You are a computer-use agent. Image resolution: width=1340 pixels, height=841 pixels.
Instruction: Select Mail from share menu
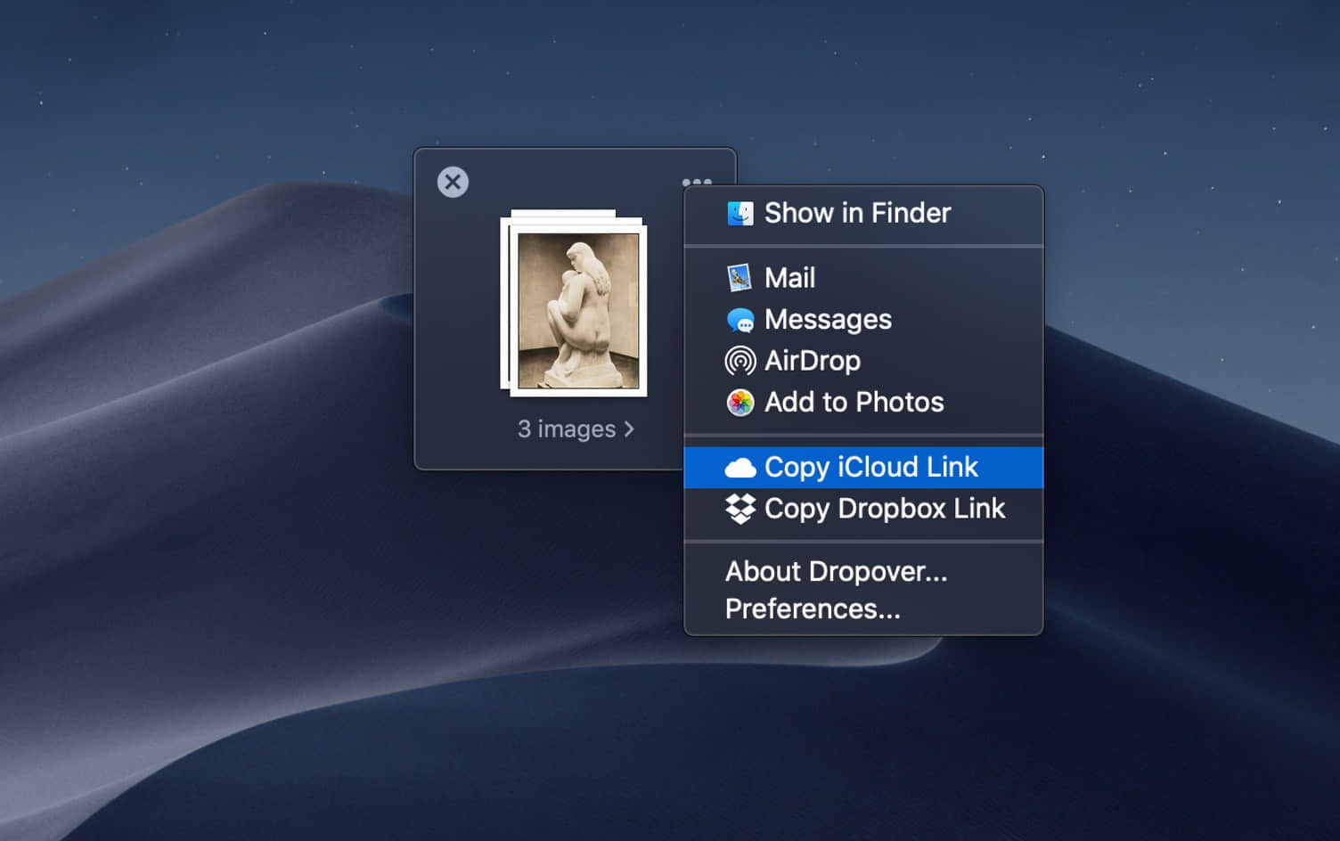[x=863, y=278]
